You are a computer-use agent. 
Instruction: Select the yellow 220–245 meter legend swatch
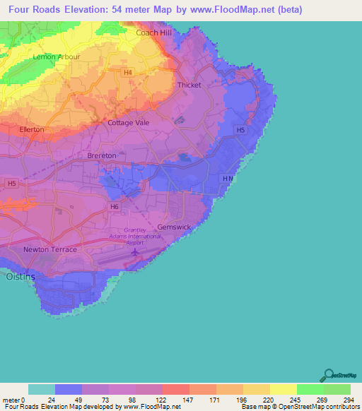284,389
